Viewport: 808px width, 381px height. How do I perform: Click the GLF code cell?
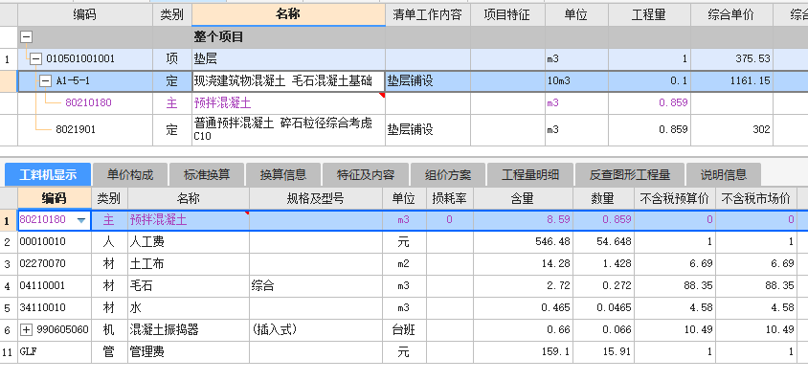pyautogui.click(x=55, y=352)
